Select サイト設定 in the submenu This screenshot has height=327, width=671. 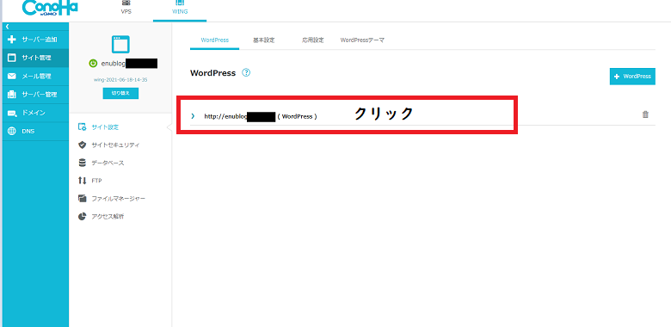coord(105,126)
